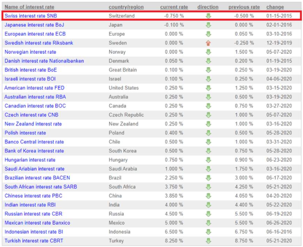Open Swiss interest rate SNB link

click(31, 16)
